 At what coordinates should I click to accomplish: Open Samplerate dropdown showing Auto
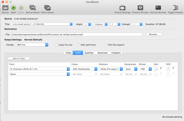coord(131,69)
